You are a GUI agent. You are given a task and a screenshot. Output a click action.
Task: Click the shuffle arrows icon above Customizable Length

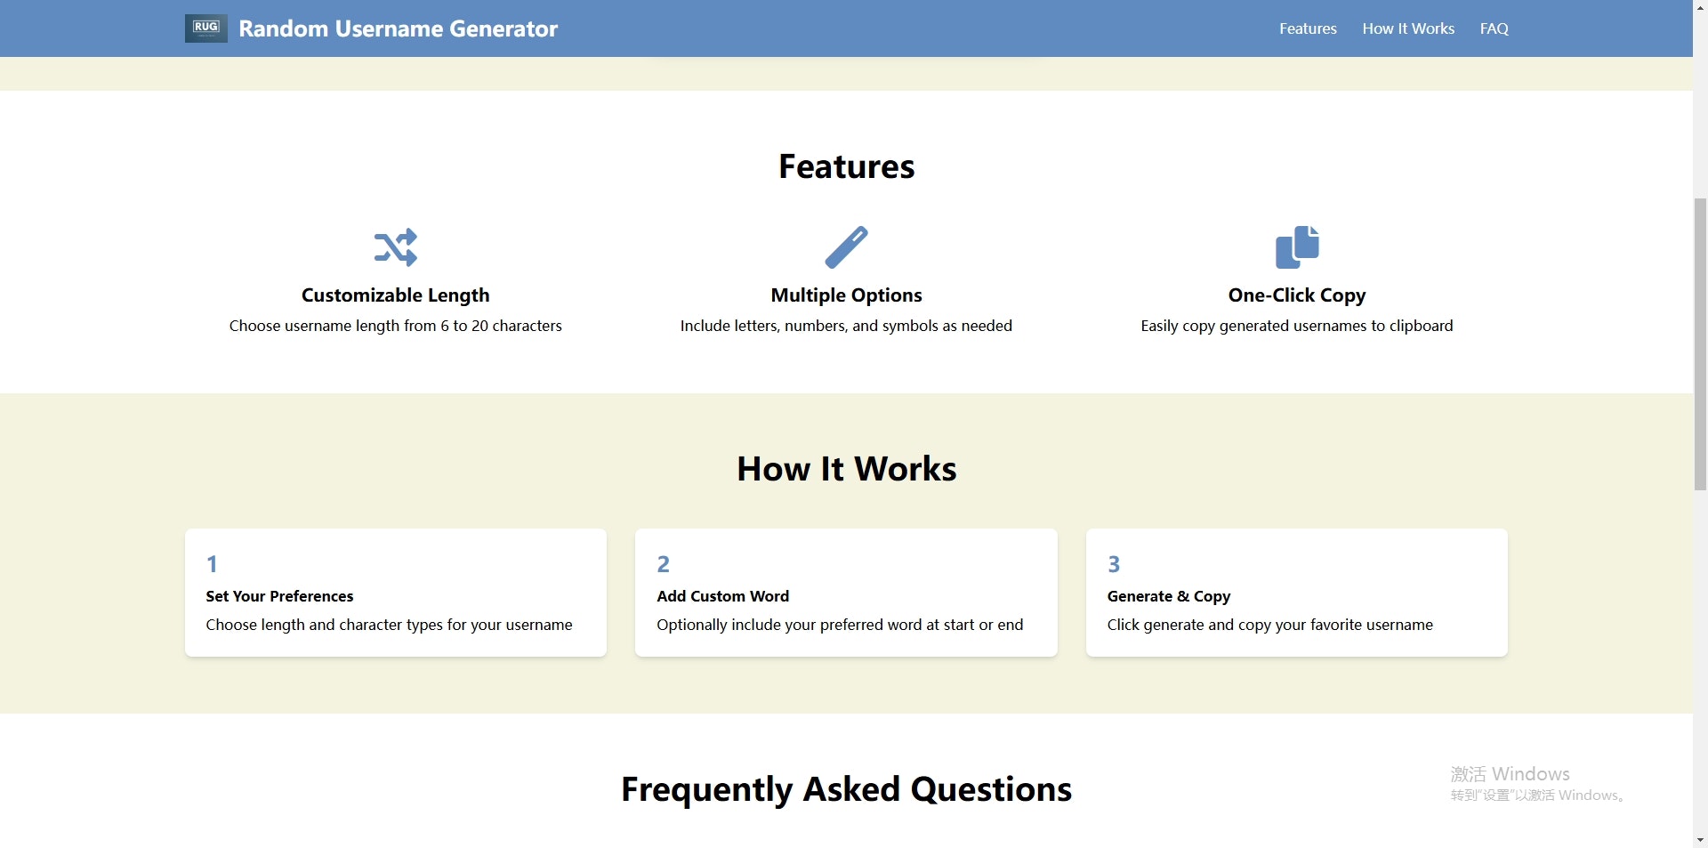(x=395, y=247)
